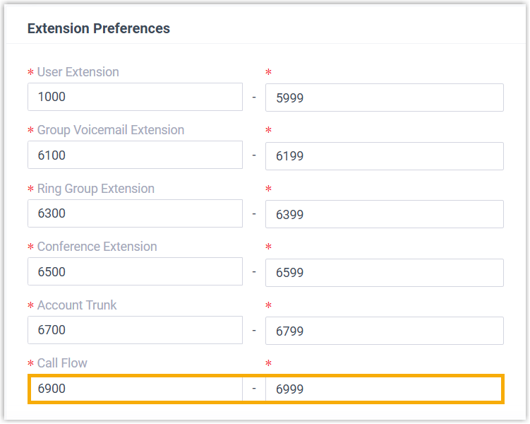
Task: Click the Ring Group Extension label
Action: pyautogui.click(x=95, y=189)
